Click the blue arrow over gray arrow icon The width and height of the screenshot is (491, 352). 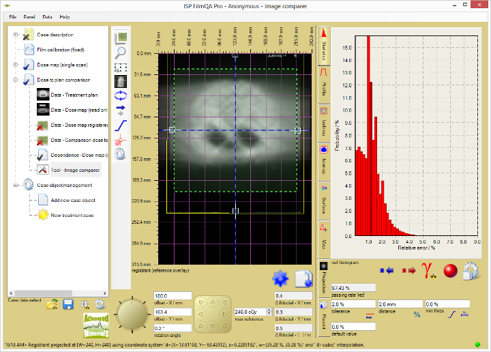click(x=121, y=111)
